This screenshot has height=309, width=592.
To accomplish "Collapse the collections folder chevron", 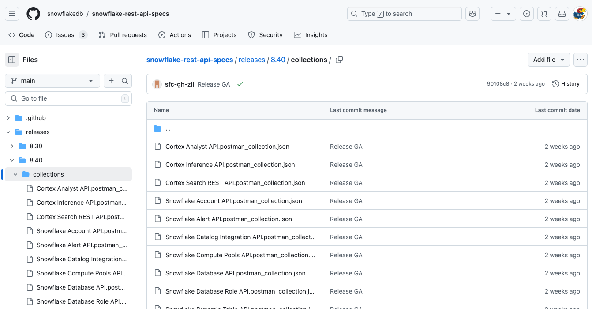I will (15, 174).
